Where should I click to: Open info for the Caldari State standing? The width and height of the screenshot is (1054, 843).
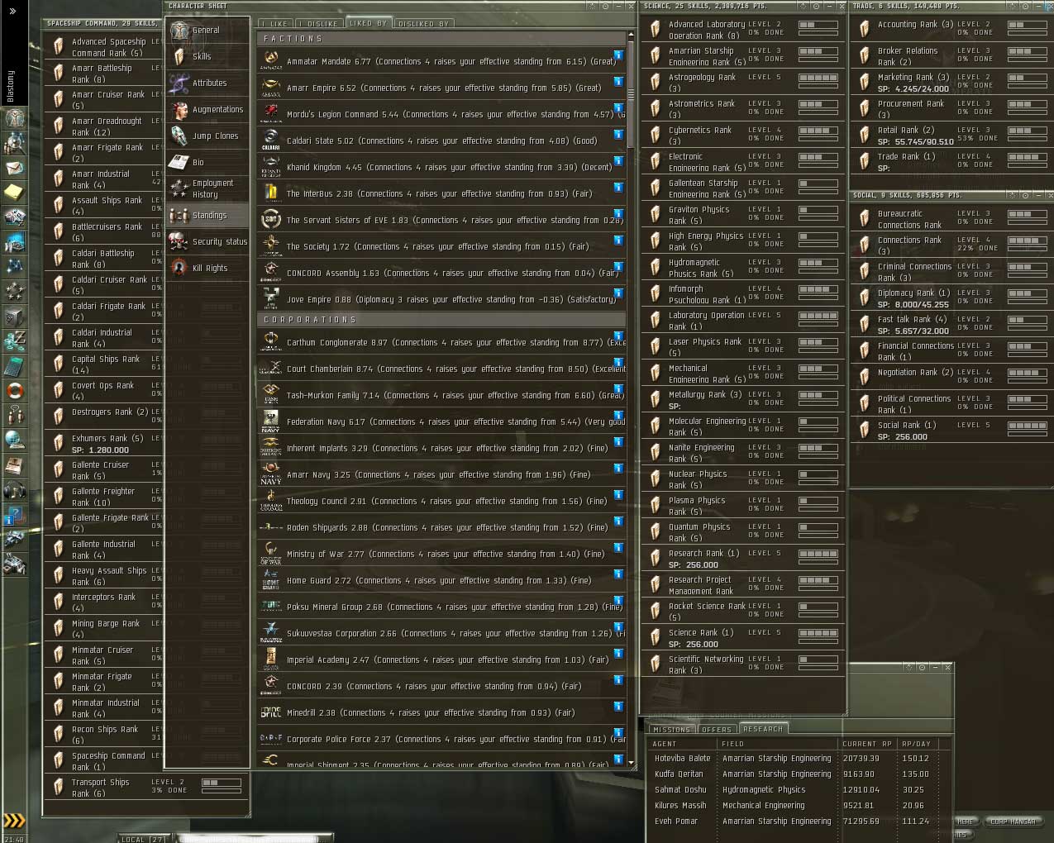(618, 135)
